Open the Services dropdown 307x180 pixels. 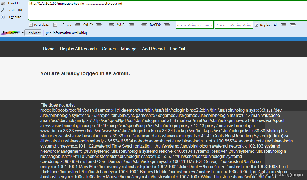point(33,33)
